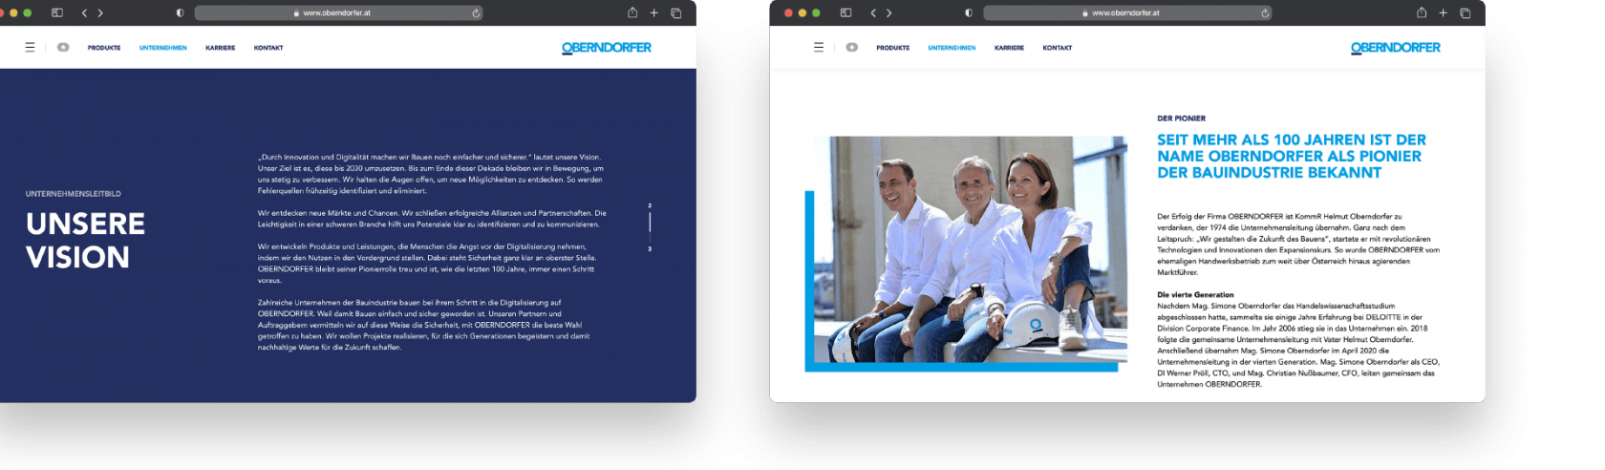The width and height of the screenshot is (1605, 470).
Task: Toggle sidebar in right Safari window
Action: (845, 12)
